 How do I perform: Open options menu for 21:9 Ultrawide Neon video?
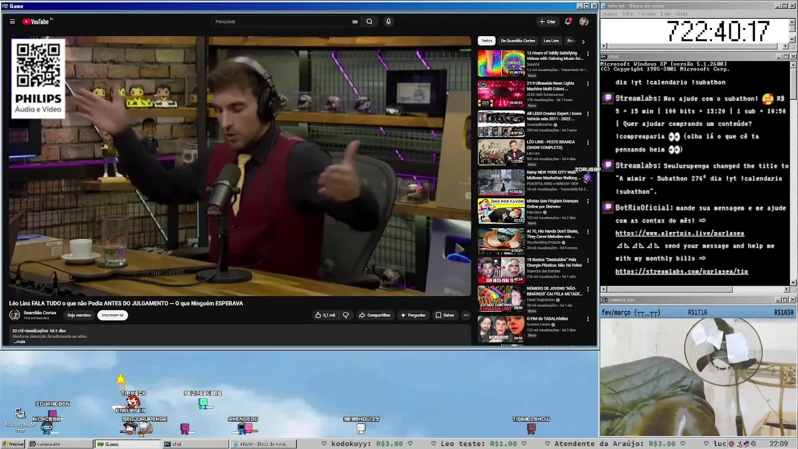click(587, 84)
